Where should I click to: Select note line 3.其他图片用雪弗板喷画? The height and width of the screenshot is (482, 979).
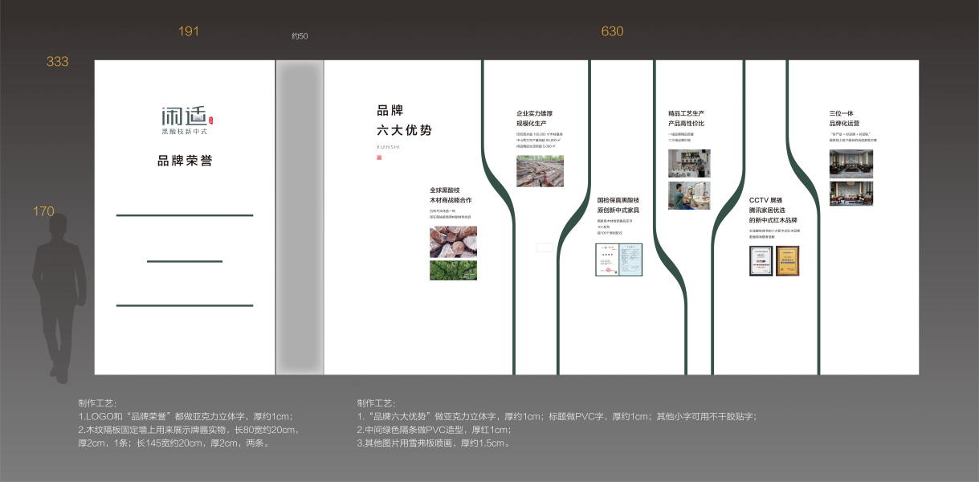pyautogui.click(x=434, y=443)
